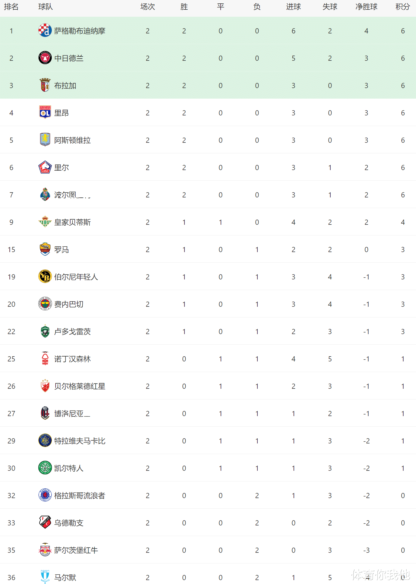
Task: Open the 贝尔格莱德红星 team link
Action: 80,386
